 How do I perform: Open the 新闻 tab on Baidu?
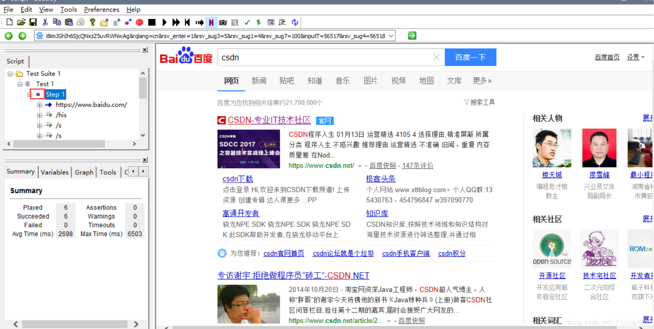coord(259,81)
